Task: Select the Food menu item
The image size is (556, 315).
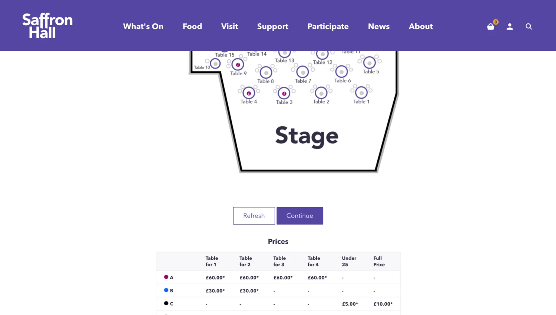Action: pos(192,26)
